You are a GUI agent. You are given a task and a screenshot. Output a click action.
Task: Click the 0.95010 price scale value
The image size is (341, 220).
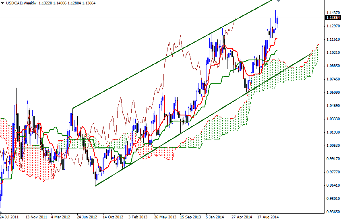click(x=333, y=199)
